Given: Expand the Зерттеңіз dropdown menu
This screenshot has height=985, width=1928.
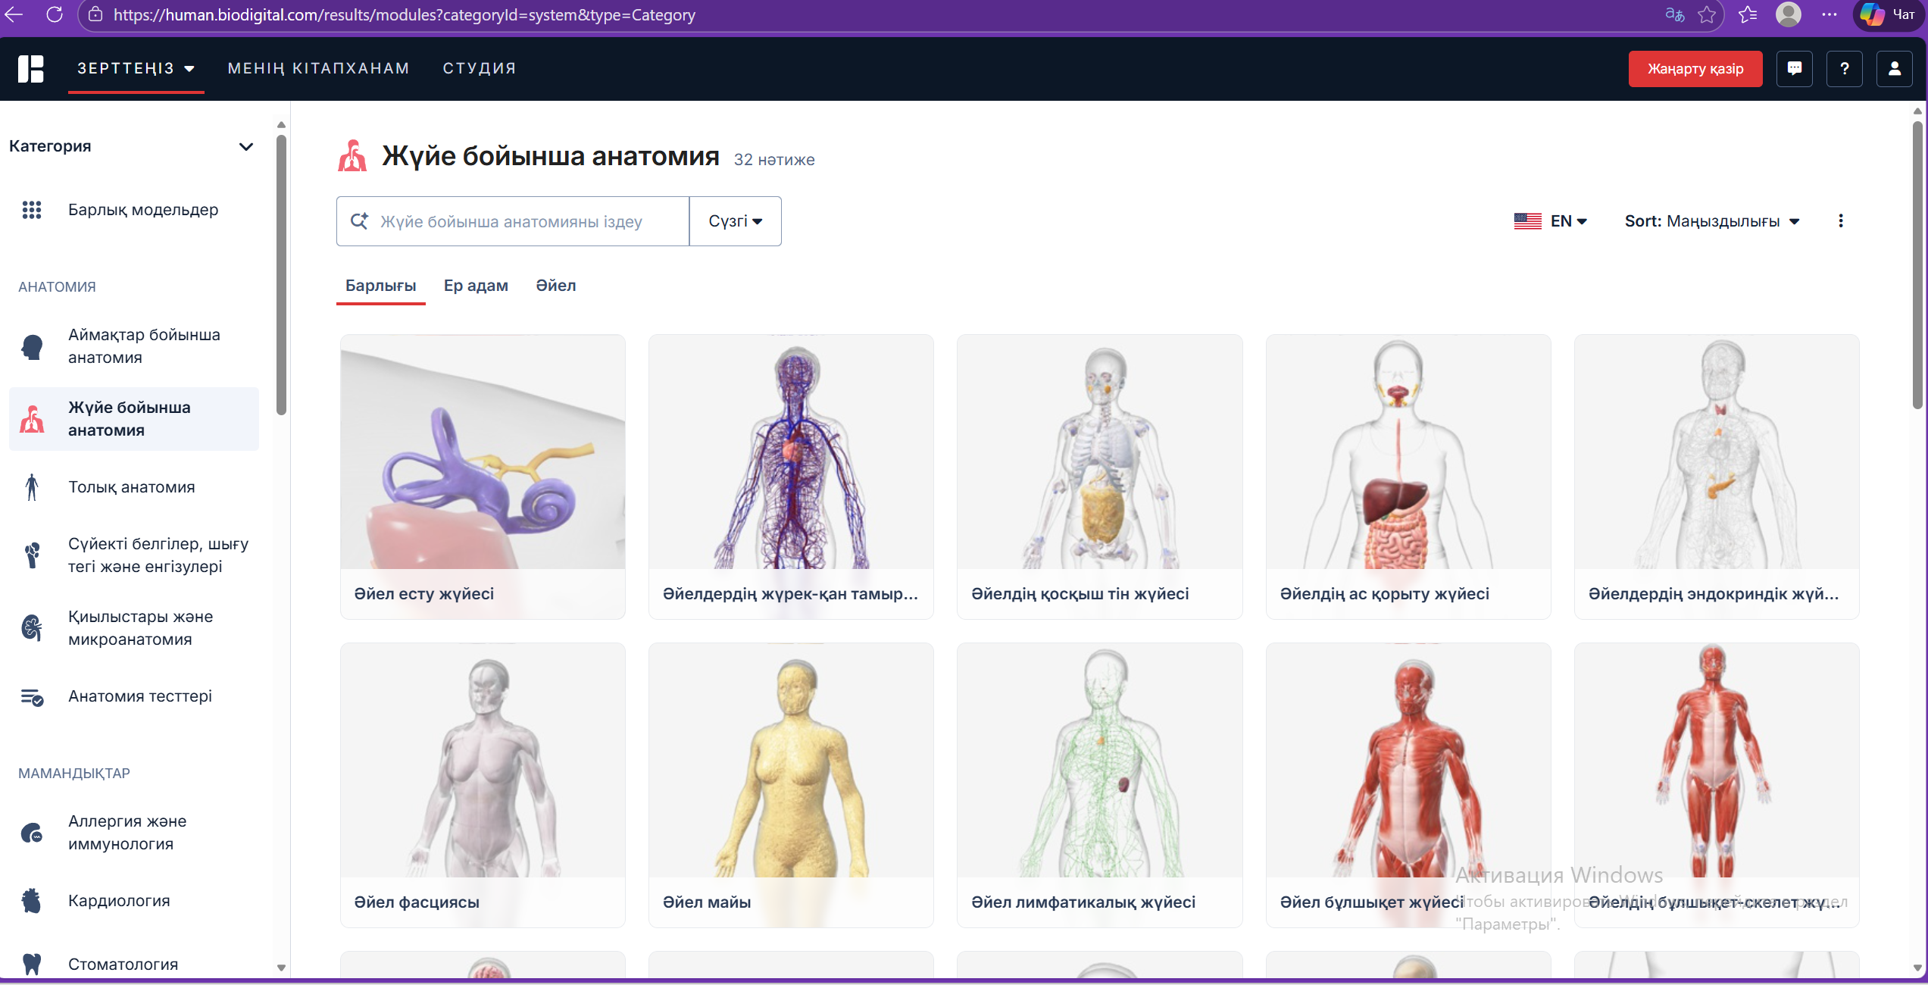Looking at the screenshot, I should (136, 68).
